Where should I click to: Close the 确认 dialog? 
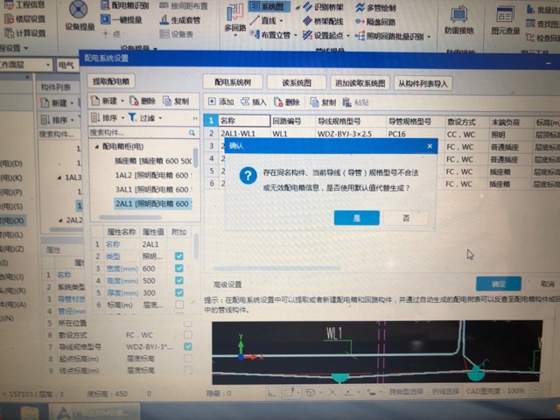(x=430, y=146)
